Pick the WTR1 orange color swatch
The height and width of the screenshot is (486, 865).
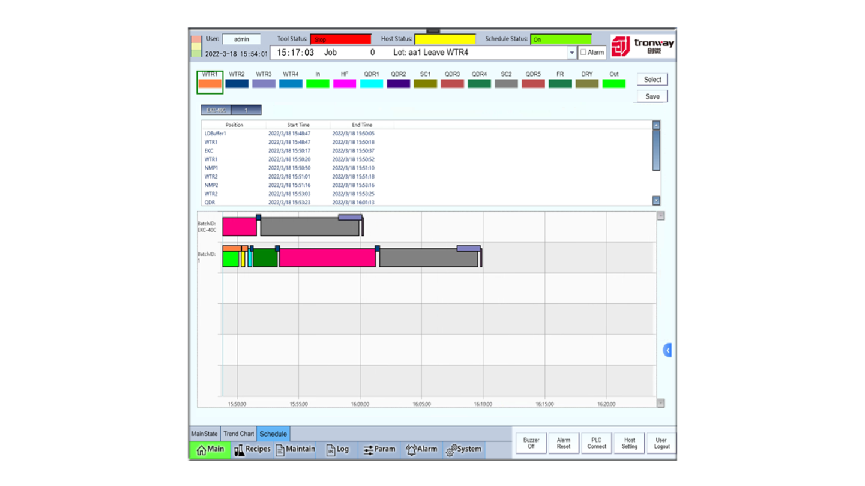click(x=210, y=84)
